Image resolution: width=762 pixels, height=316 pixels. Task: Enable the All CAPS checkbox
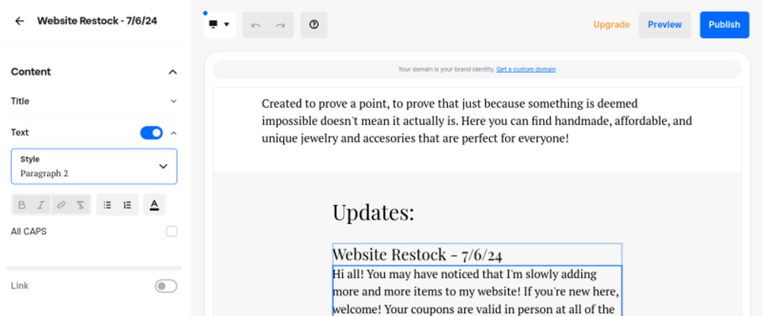172,231
